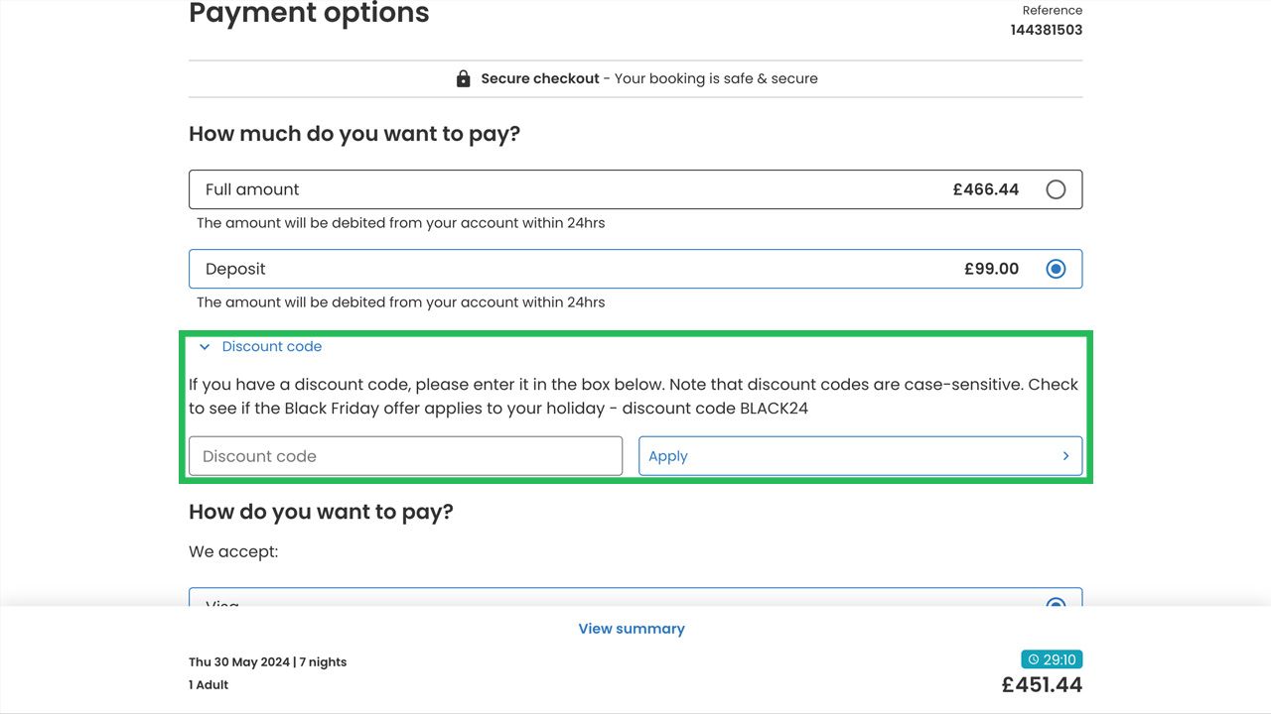Click the clock icon in the countdown timer
The height and width of the screenshot is (714, 1271).
coord(1033,659)
